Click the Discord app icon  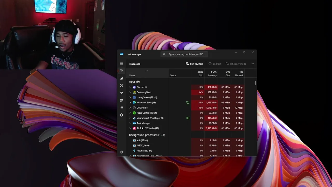coord(134,87)
